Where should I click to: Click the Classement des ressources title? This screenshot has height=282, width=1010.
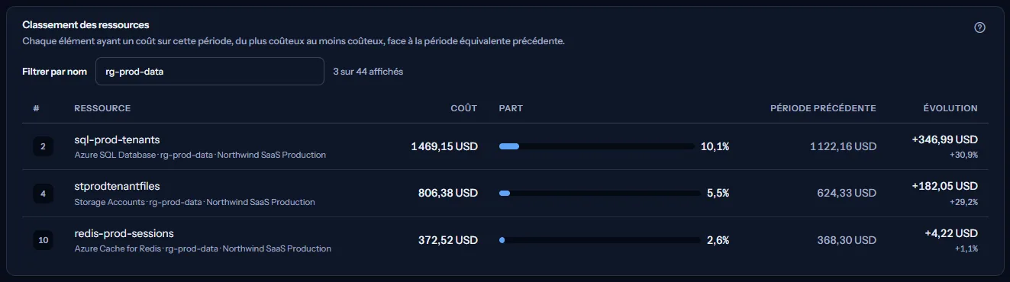pyautogui.click(x=86, y=25)
